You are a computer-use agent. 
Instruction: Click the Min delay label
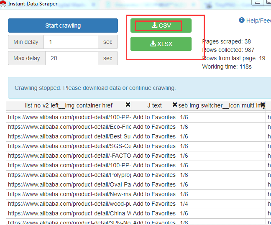(26, 42)
